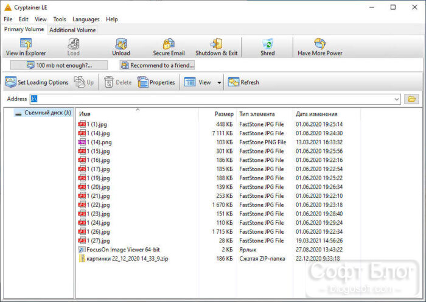Open the Tools menu
This screenshot has width=426, height=302.
click(60, 19)
